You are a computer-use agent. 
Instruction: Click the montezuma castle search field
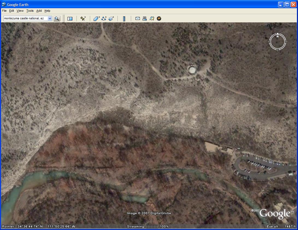pos(25,19)
